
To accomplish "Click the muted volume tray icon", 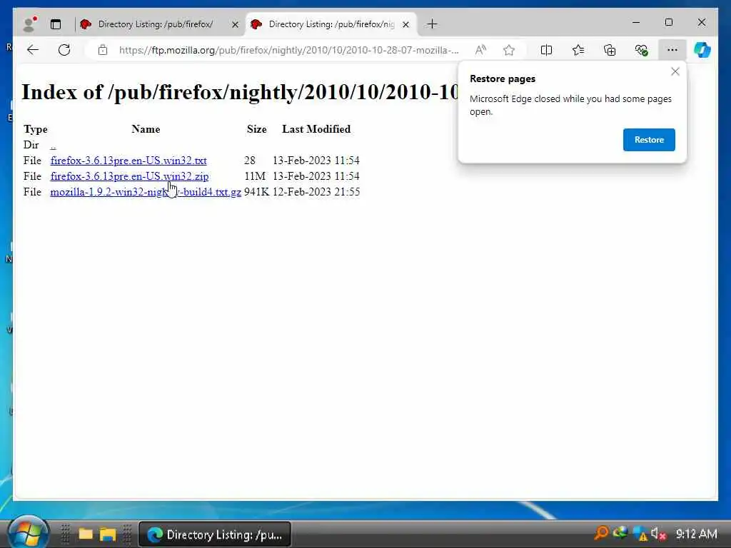I will pyautogui.click(x=658, y=534).
